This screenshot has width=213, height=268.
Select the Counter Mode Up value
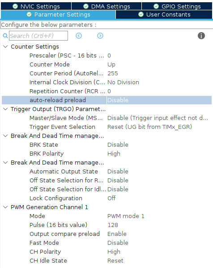point(111,65)
